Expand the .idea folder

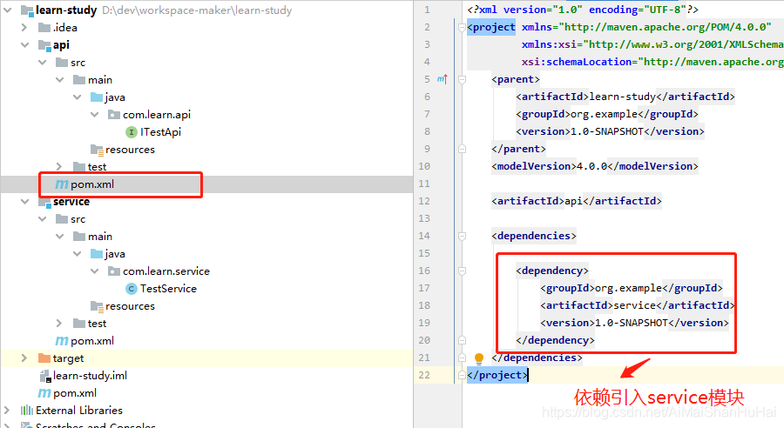[x=24, y=28]
